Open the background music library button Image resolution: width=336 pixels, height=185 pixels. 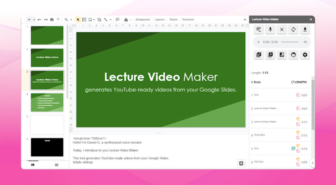(259, 55)
